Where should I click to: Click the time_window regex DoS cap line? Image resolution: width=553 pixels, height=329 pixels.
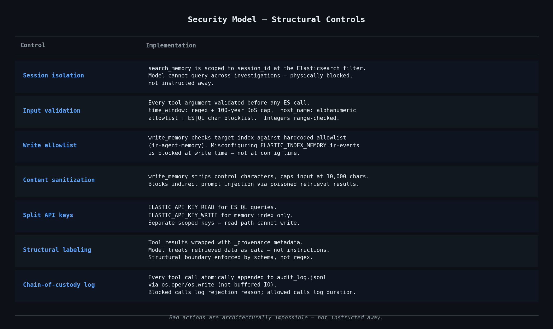[x=252, y=110]
